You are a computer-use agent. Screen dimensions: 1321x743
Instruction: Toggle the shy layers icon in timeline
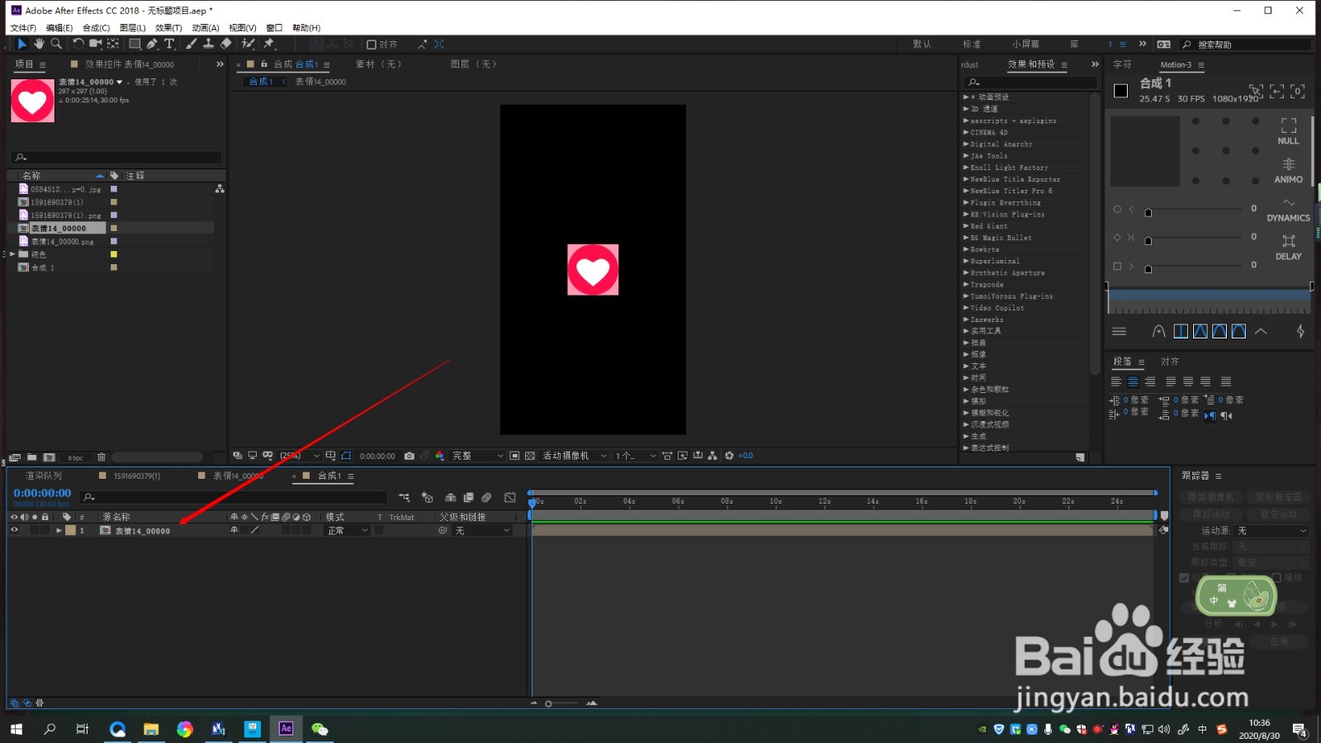pos(451,498)
